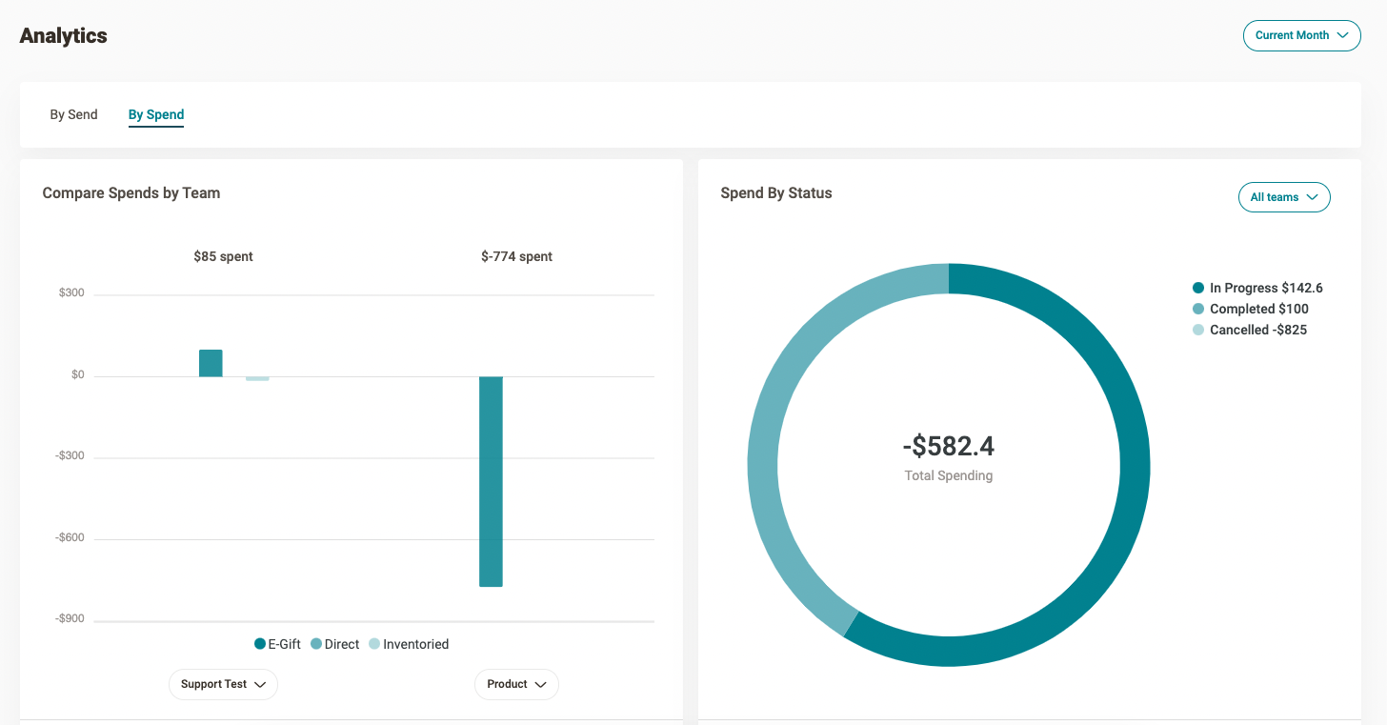
Task: Toggle the Direct series in chart legend
Action: [334, 644]
